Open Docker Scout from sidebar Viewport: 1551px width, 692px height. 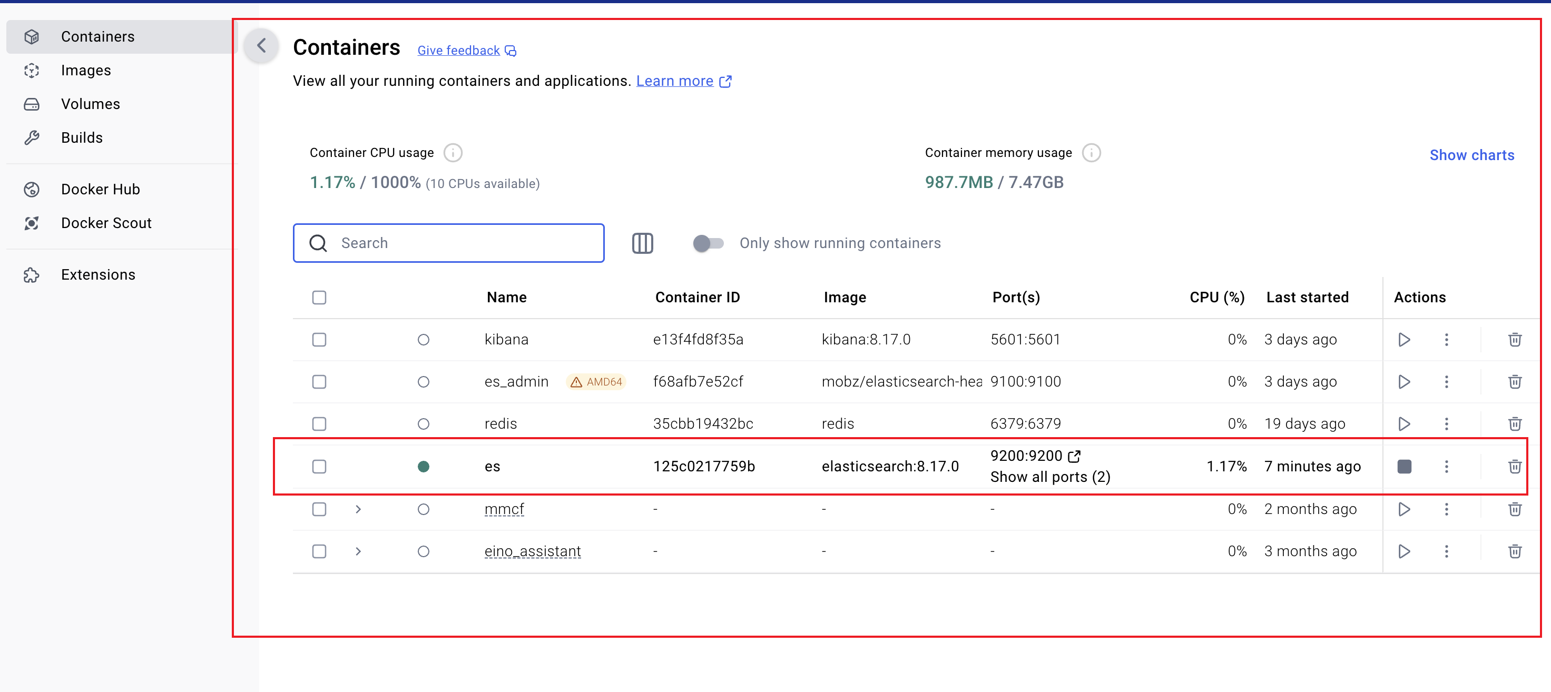click(x=122, y=223)
